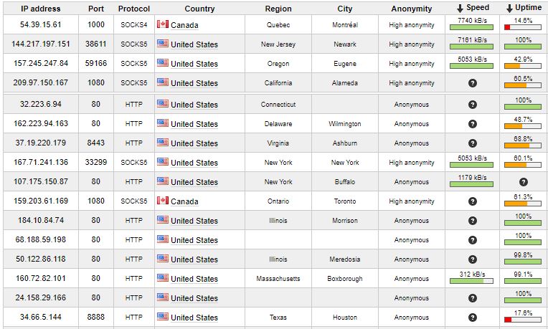Click the 7740 kB/s speed bar

click(471, 27)
